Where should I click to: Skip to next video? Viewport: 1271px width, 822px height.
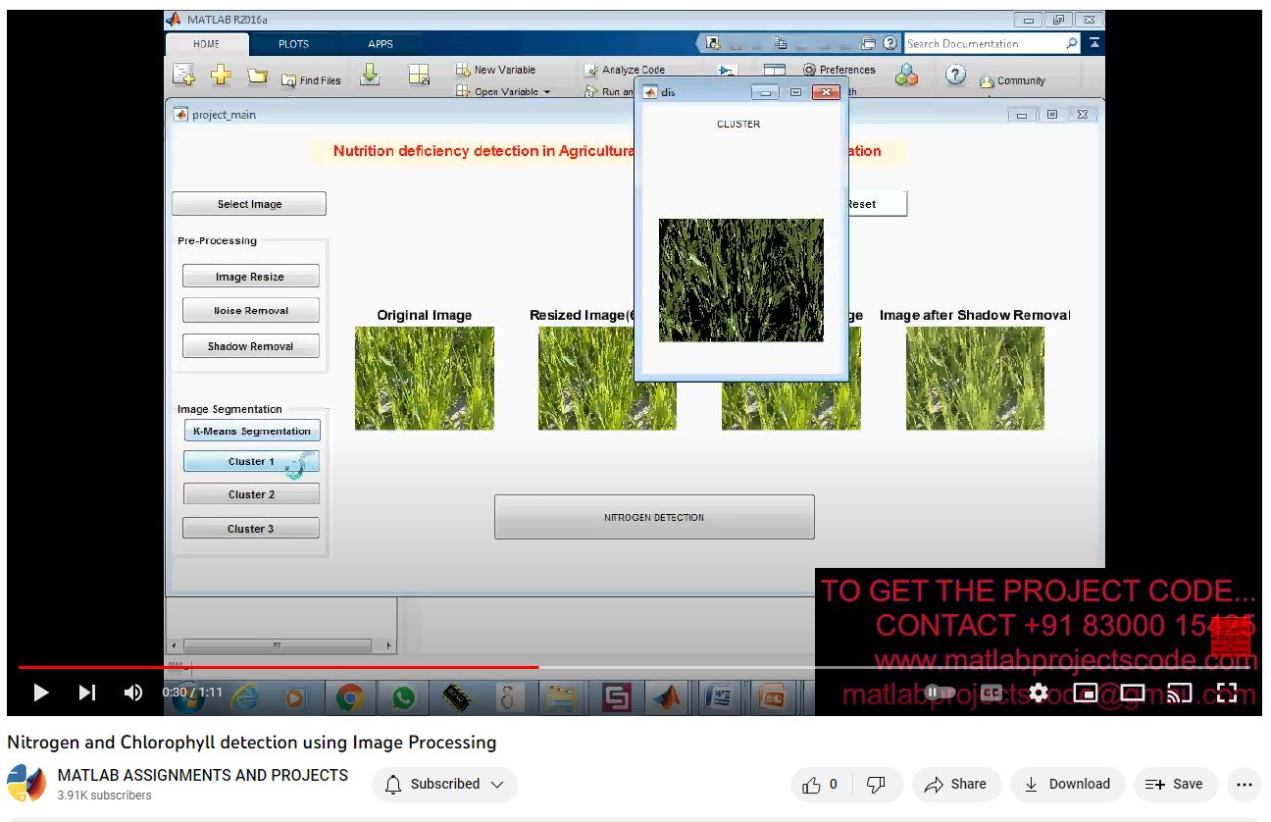(x=87, y=693)
